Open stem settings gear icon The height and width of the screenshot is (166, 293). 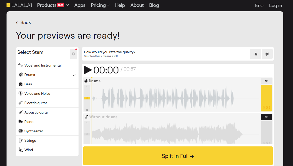pos(73,54)
